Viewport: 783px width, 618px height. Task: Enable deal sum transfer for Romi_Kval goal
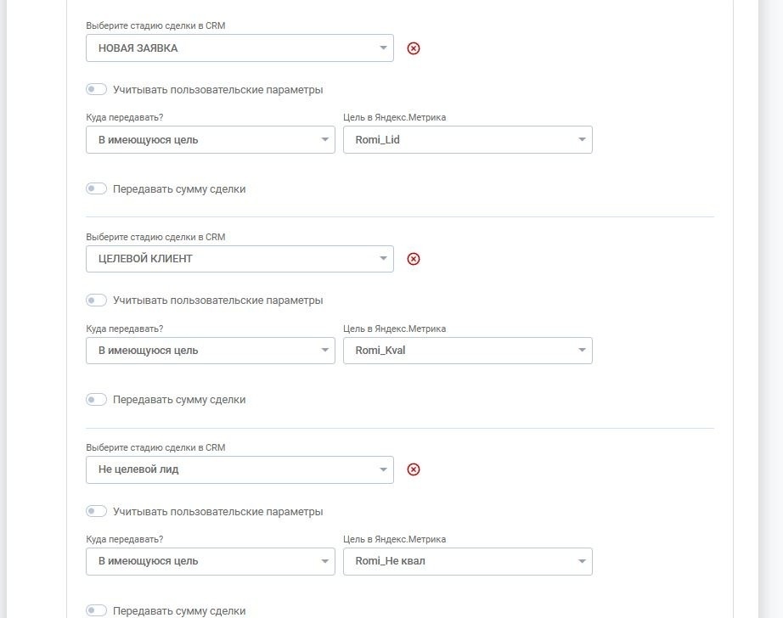(96, 399)
